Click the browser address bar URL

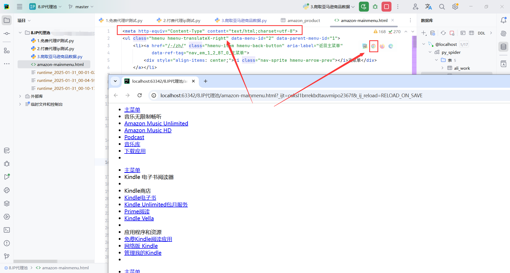291,95
